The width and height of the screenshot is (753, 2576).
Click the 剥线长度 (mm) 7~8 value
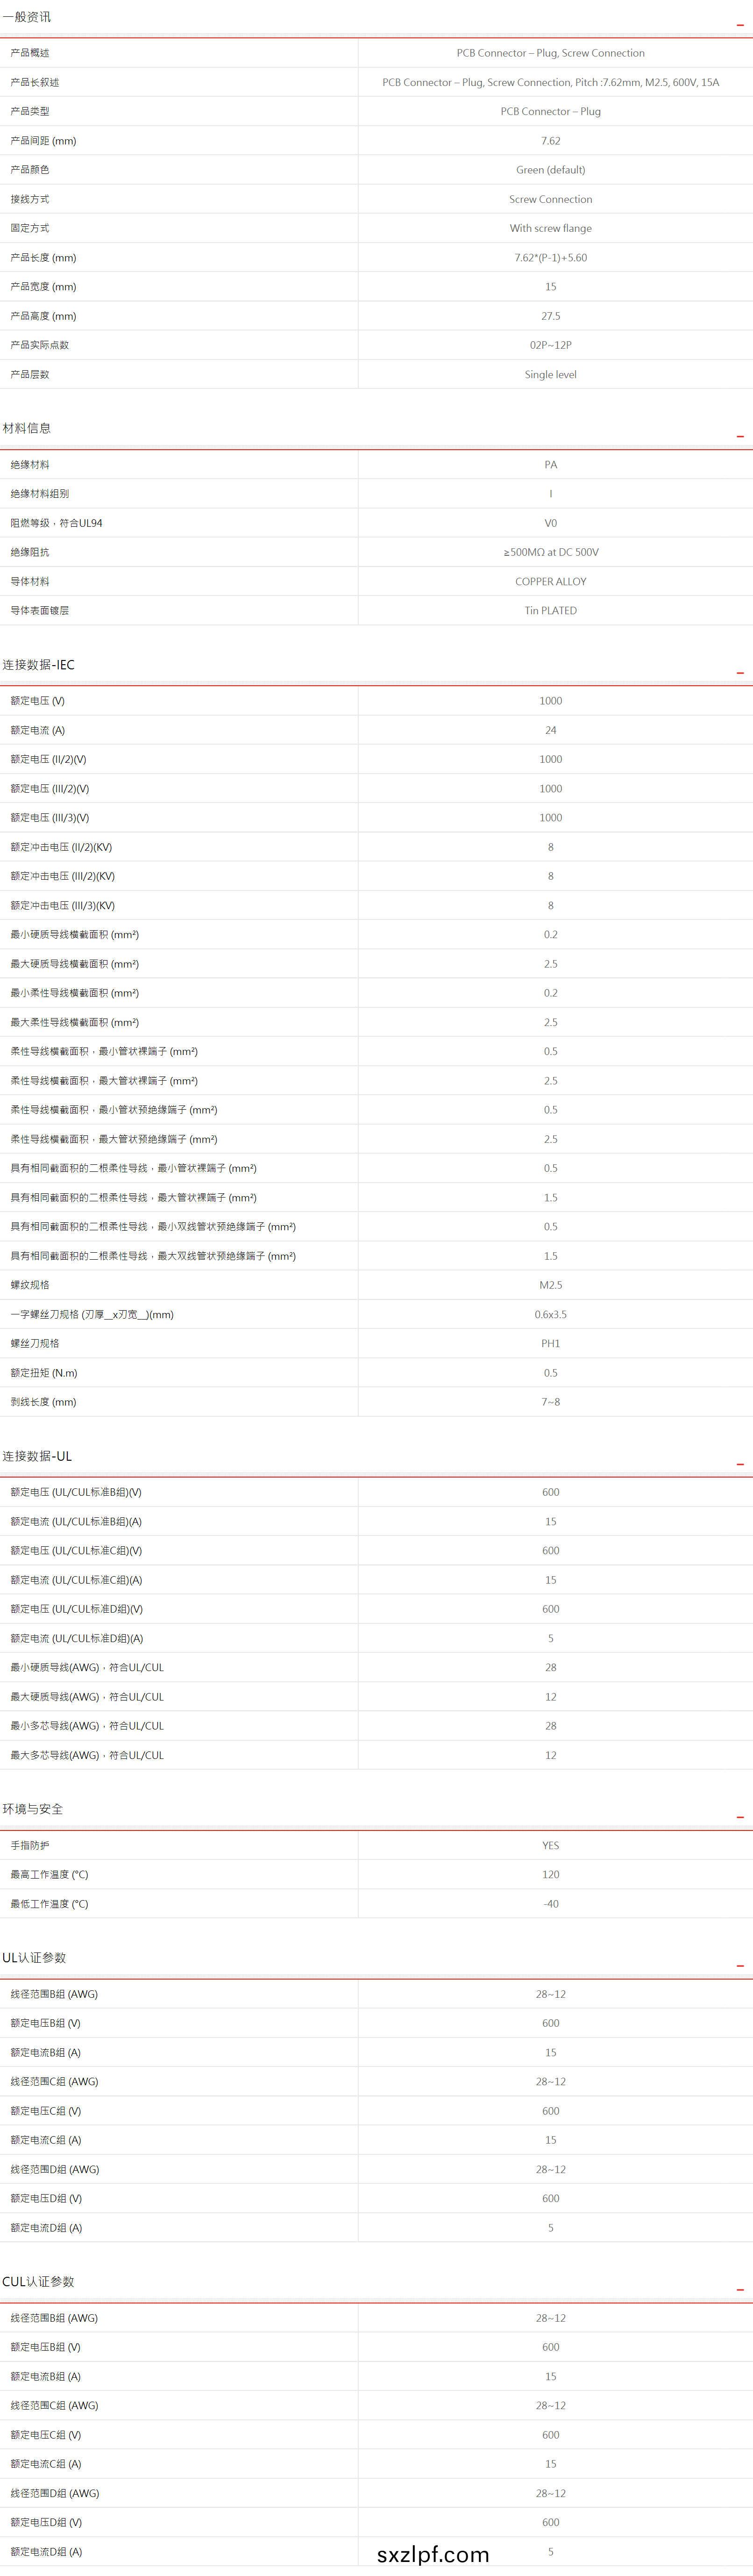pos(550,1402)
